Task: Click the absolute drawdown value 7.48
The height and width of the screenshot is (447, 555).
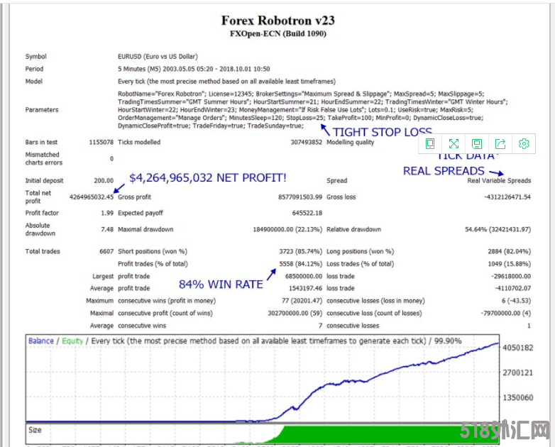Action: (x=107, y=229)
